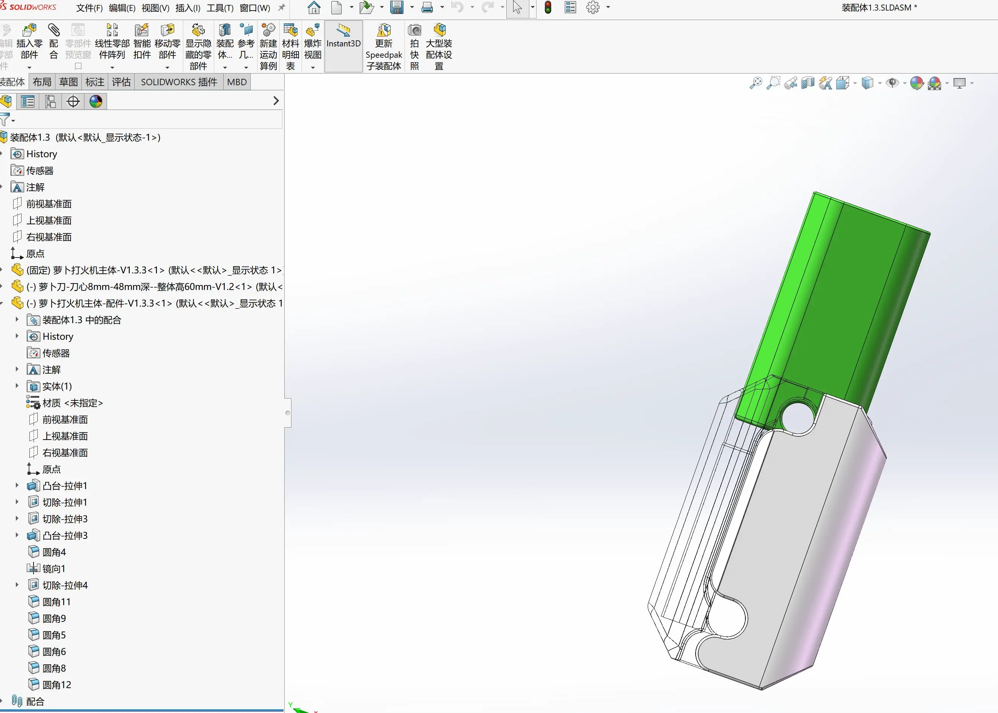
Task: Click the Print icon
Action: 427,8
